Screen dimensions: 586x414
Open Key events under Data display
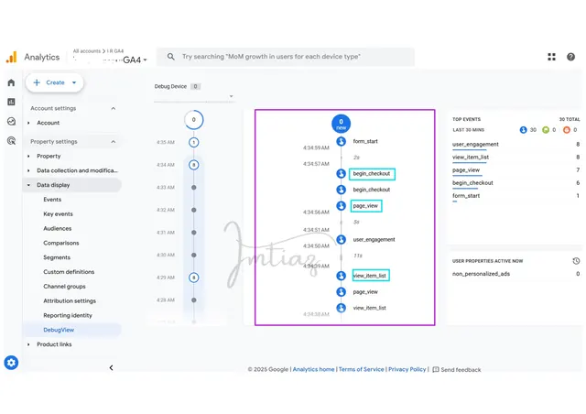58,214
